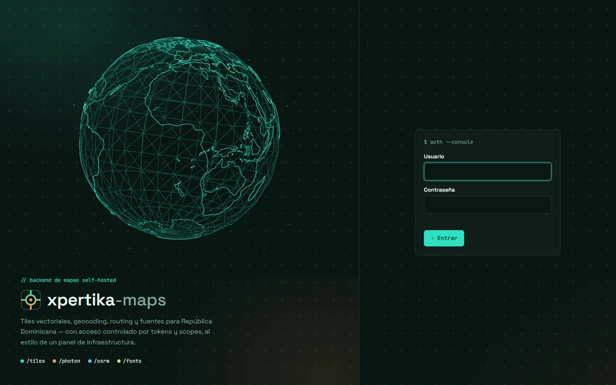Click the xpertika-maps crosshair logo icon
Image resolution: width=616 pixels, height=385 pixels.
31,300
